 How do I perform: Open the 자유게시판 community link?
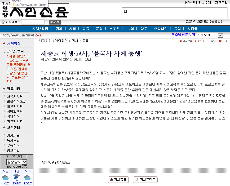[x=15, y=96]
